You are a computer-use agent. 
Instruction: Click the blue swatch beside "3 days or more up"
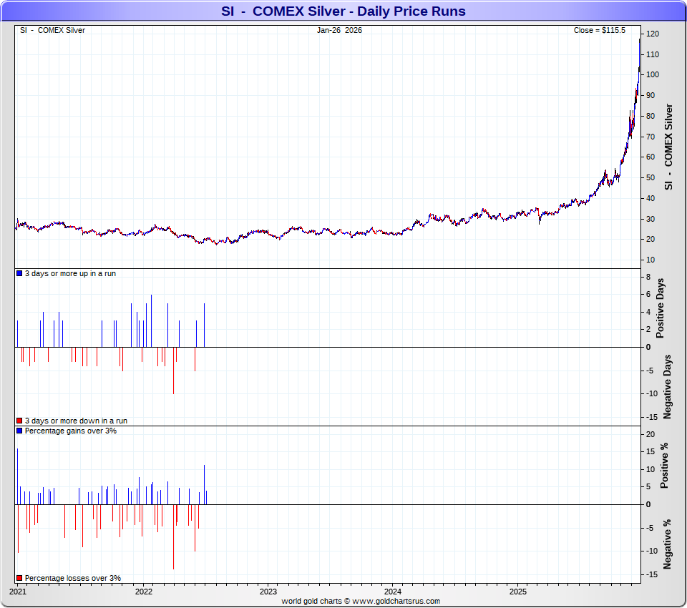(19, 274)
